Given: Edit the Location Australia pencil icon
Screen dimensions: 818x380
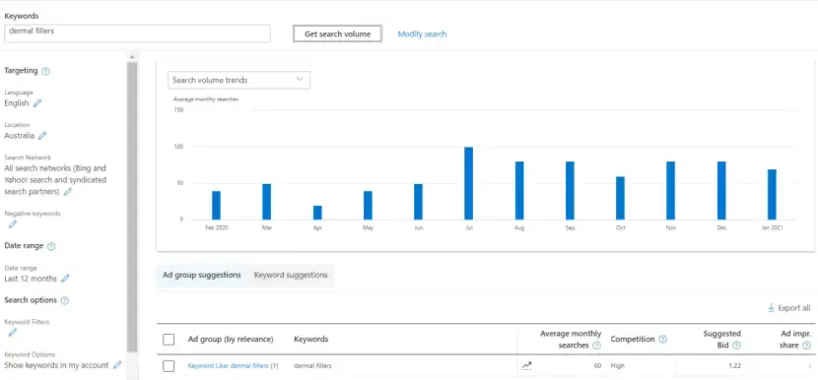Looking at the screenshot, I should tap(42, 136).
